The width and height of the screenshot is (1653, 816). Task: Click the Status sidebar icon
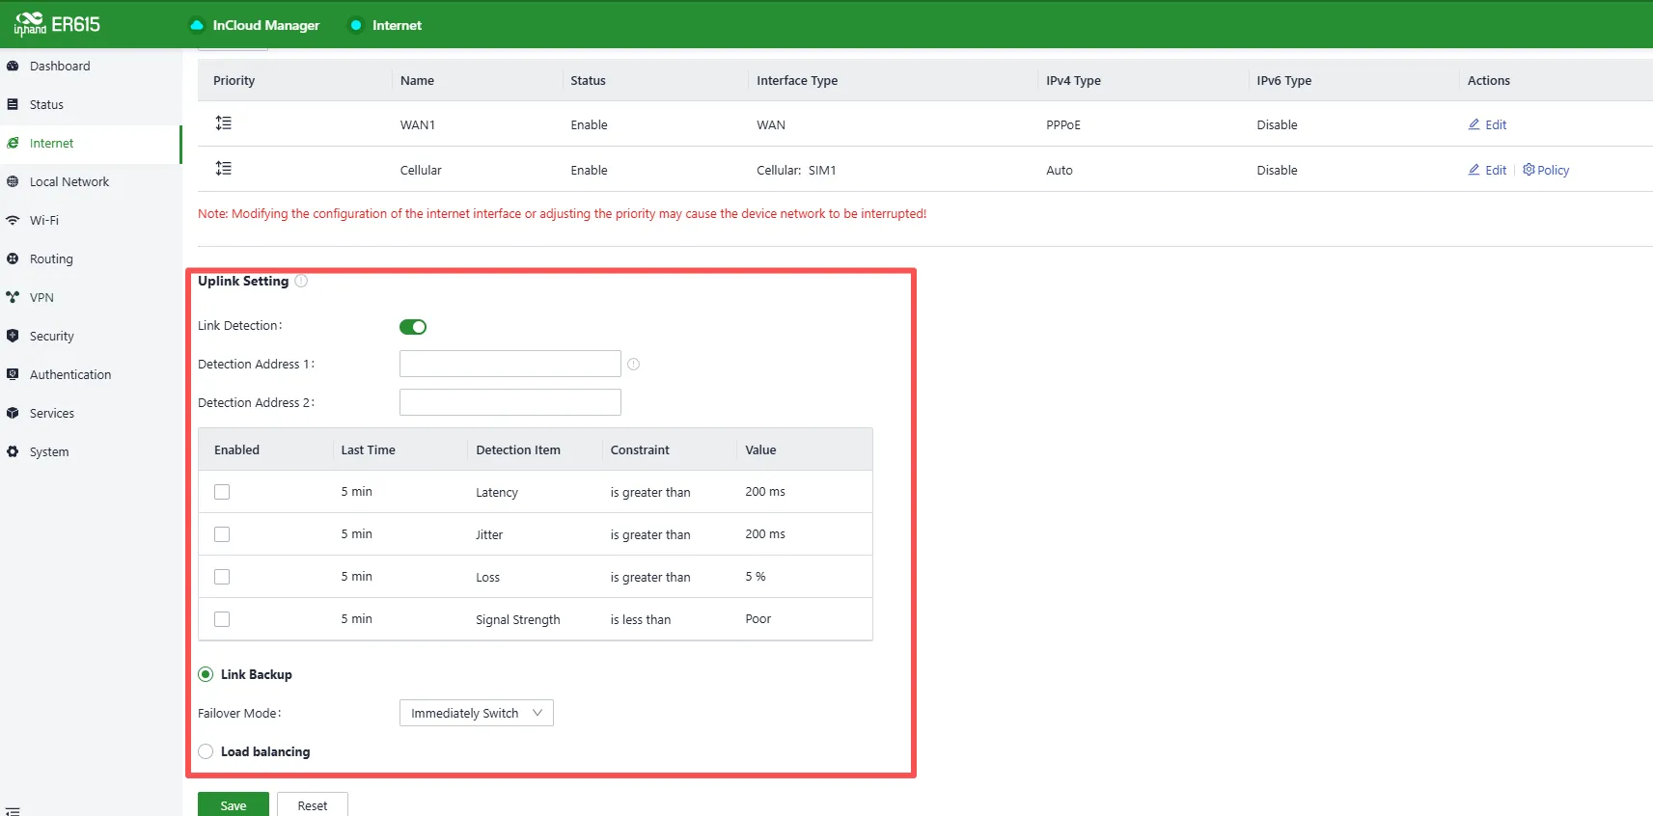(x=13, y=104)
